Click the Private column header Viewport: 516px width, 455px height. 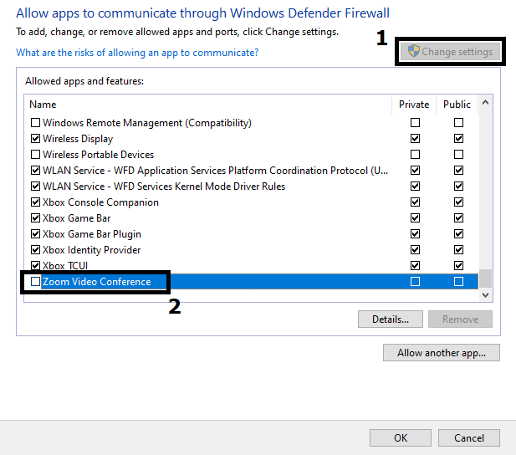414,105
